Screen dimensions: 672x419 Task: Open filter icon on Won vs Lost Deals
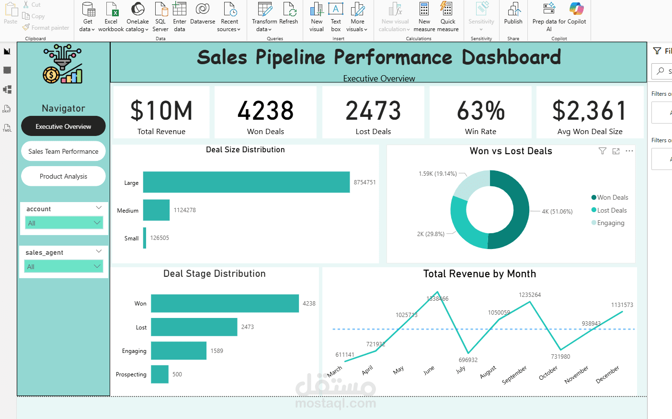603,151
